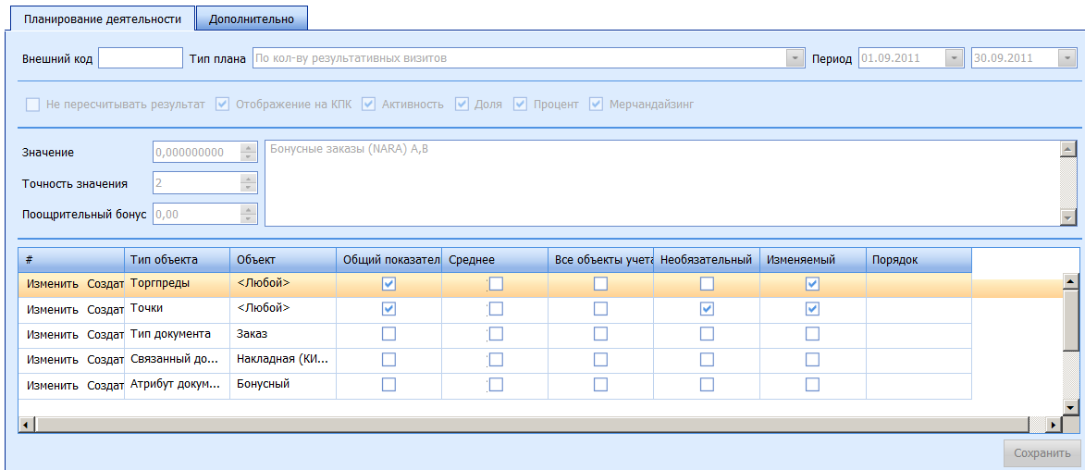Open the Планирование деятельности tab
Viewport: 1085px width, 470px height.
click(102, 19)
